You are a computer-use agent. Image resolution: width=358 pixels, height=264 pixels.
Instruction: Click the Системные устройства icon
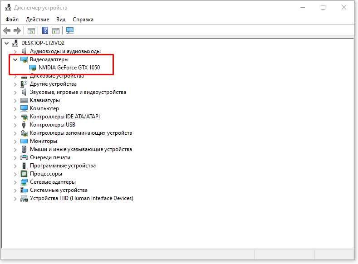(24, 190)
